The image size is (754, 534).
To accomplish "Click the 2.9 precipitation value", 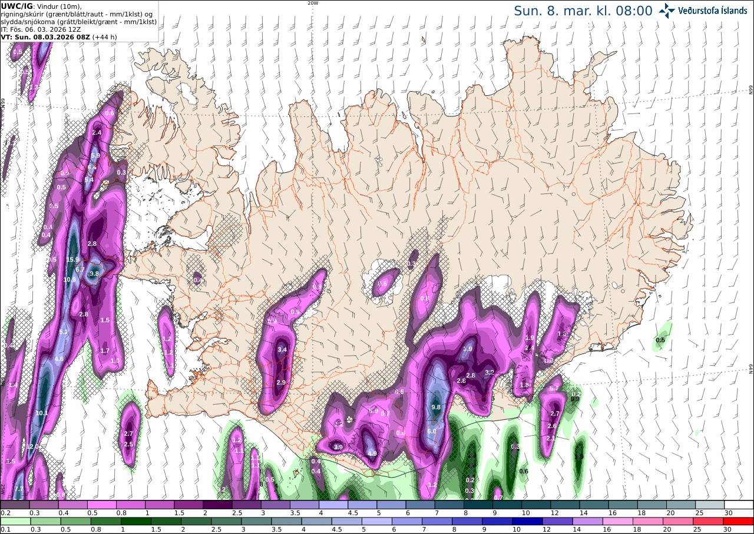I will 281,382.
